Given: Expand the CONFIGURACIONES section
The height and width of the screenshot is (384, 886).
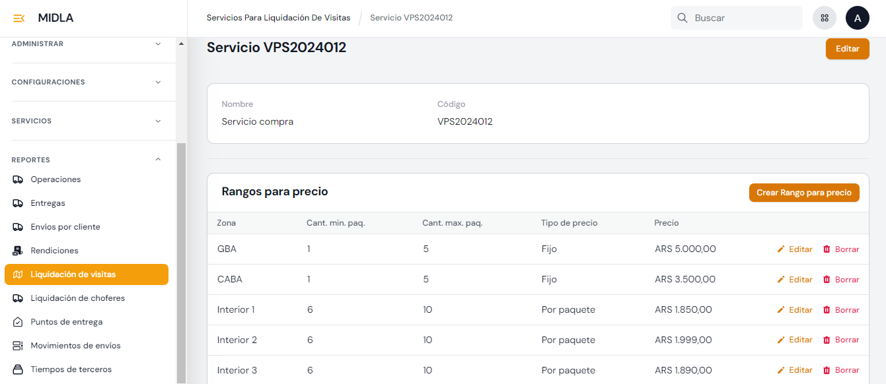Looking at the screenshot, I should click(x=158, y=82).
